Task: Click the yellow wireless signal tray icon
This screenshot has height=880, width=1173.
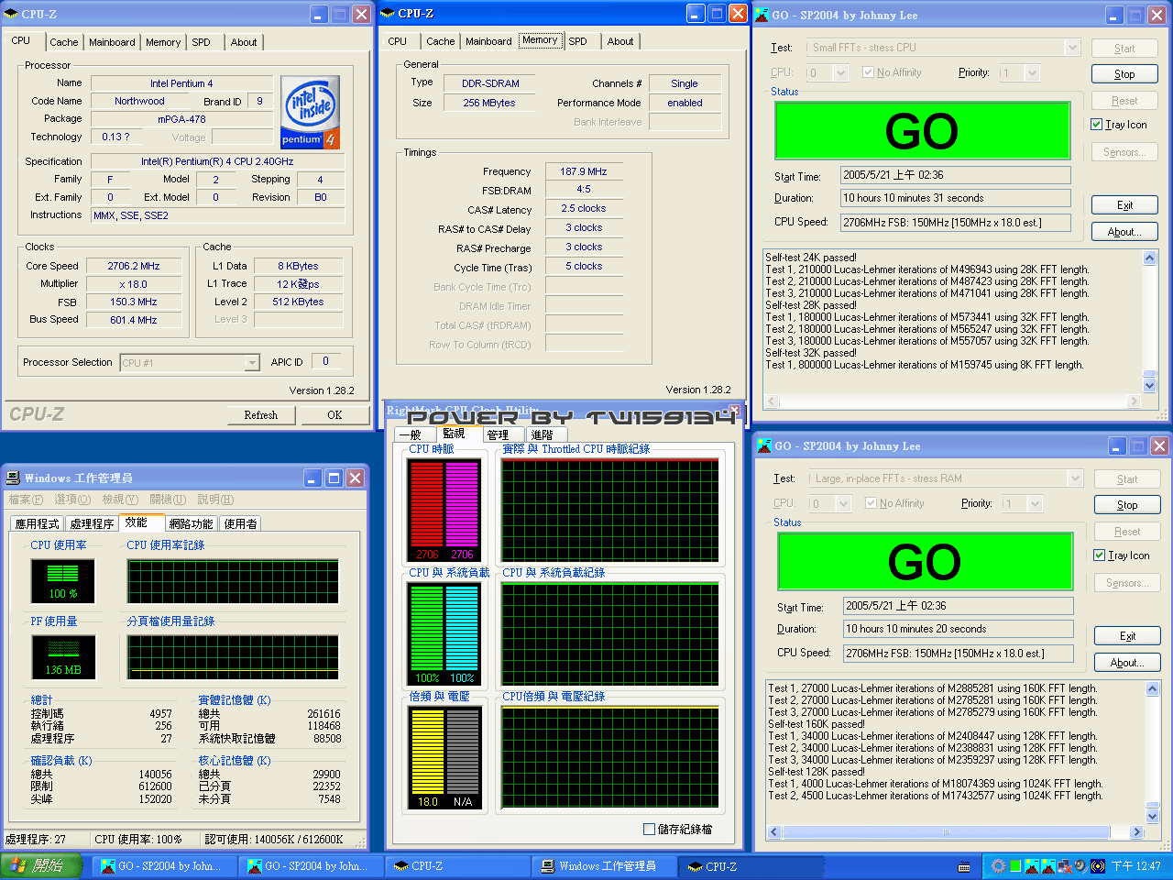Action: [1097, 866]
